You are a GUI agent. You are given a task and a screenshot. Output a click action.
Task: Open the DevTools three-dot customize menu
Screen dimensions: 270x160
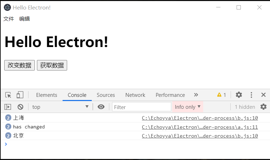pyautogui.click(x=251, y=95)
